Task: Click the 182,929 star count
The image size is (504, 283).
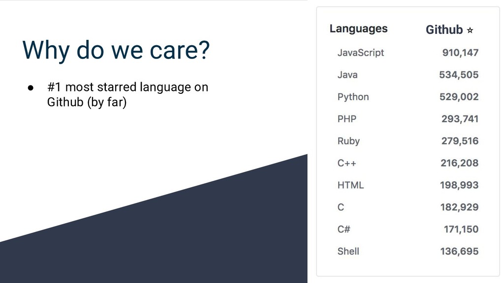Action: (459, 207)
